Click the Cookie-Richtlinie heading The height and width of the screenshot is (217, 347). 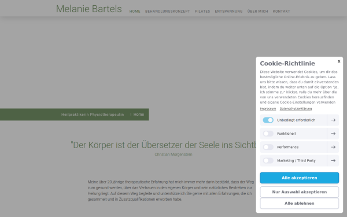click(x=287, y=64)
